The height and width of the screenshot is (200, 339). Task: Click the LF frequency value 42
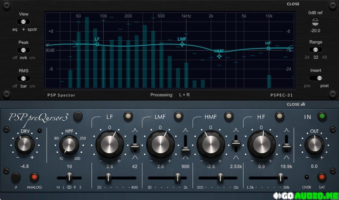point(135,167)
